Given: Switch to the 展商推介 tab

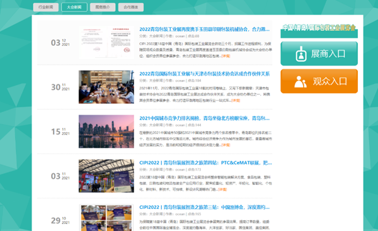Looking at the screenshot, I should tap(103, 7).
